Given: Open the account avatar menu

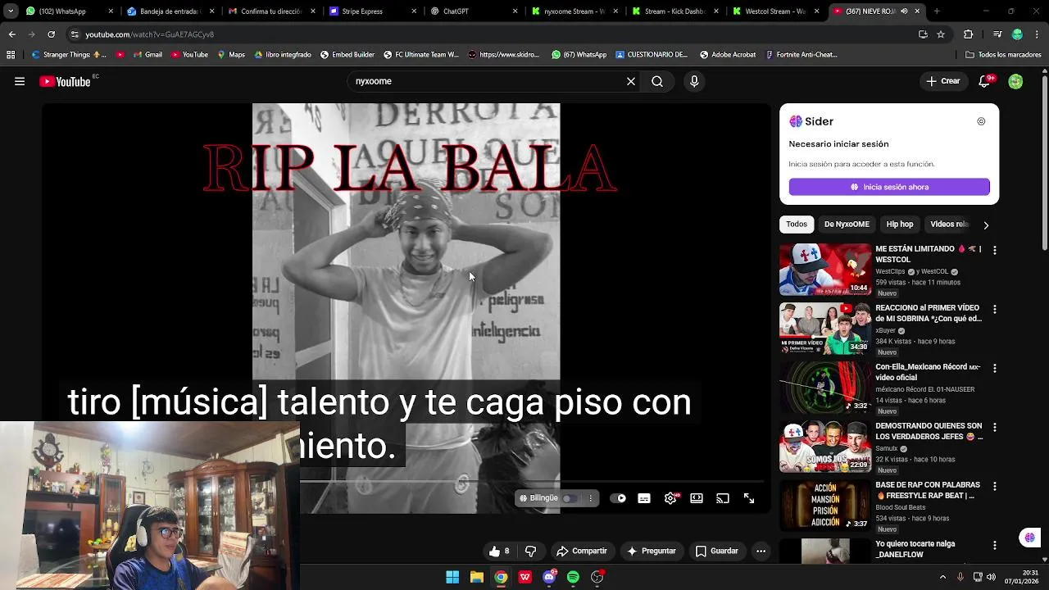Looking at the screenshot, I should coord(1015,81).
